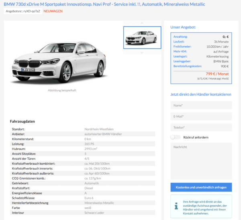Click the Kraftstoffverbrauch kombiniert label
Viewport: 241px width, 220px height.
[x=33, y=163]
